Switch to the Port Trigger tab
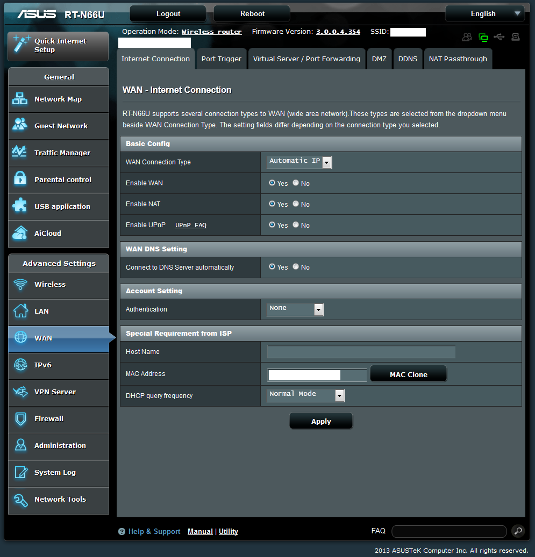Image resolution: width=535 pixels, height=557 pixels. [x=221, y=59]
